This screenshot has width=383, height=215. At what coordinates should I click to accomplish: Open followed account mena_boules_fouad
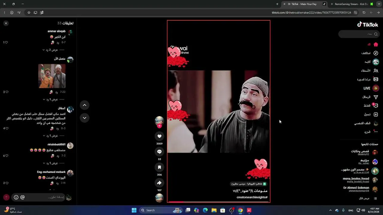click(x=360, y=180)
